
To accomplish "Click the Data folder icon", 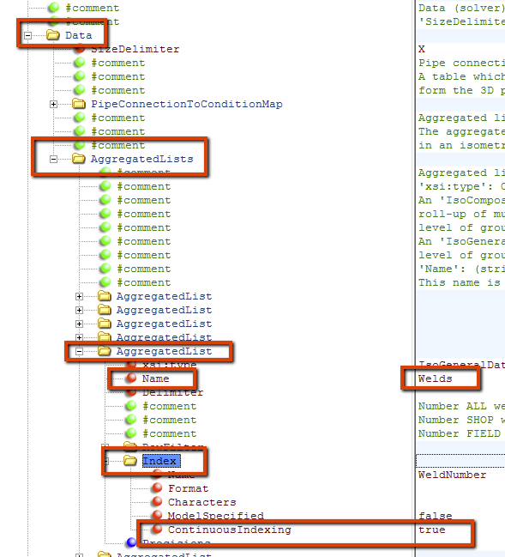I will click(53, 35).
